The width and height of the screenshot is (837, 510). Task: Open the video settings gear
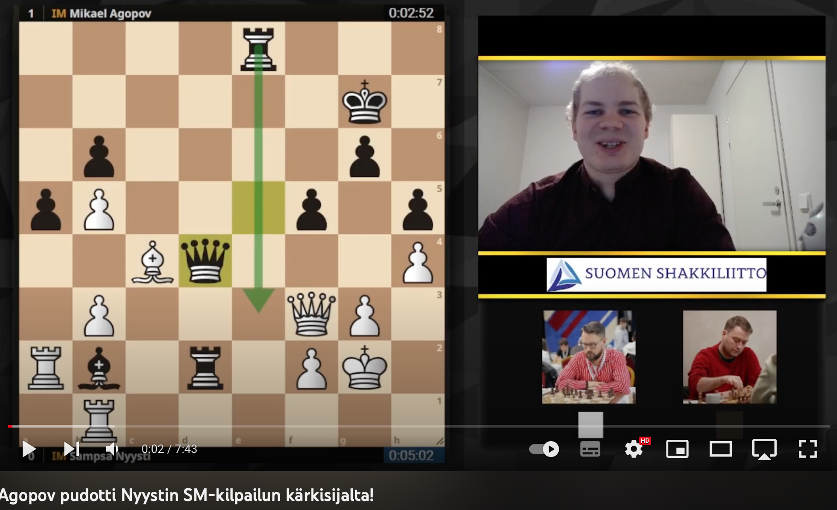coord(633,449)
